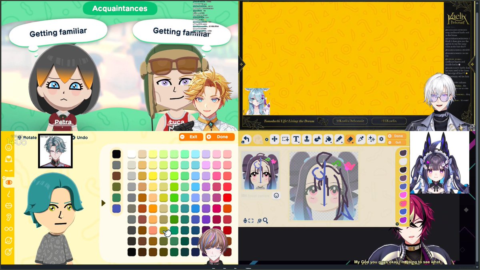Click the gray-haired reference portrait thumbnail

pyautogui.click(x=55, y=150)
